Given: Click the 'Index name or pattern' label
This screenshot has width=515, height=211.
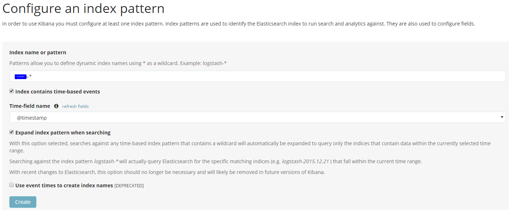Looking at the screenshot, I should point(38,52).
